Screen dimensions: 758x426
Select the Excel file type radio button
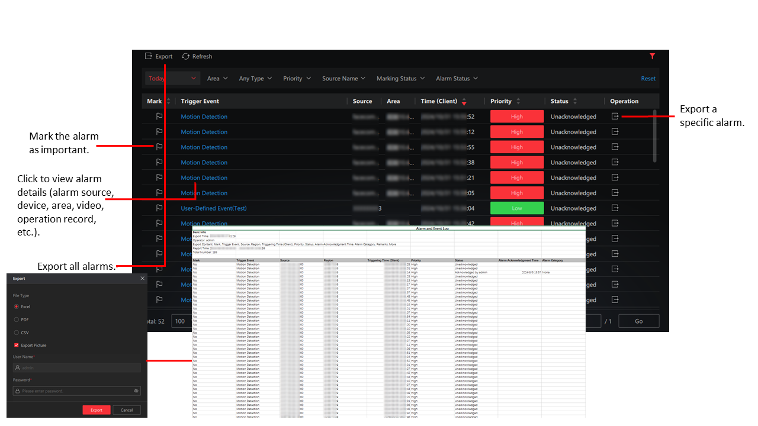[x=17, y=306]
